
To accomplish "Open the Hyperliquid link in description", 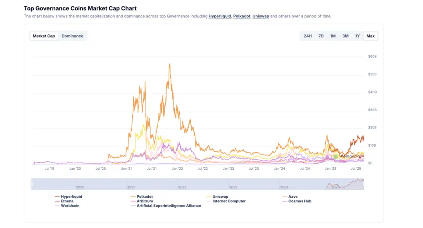I will tap(220, 16).
